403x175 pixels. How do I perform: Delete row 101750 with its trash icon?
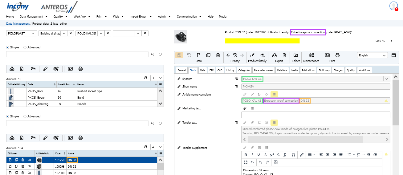(23, 160)
